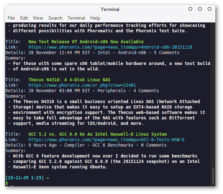Click the details line '9 Hours Ago - Compiler'
This screenshot has width=223, height=194.
point(56,145)
